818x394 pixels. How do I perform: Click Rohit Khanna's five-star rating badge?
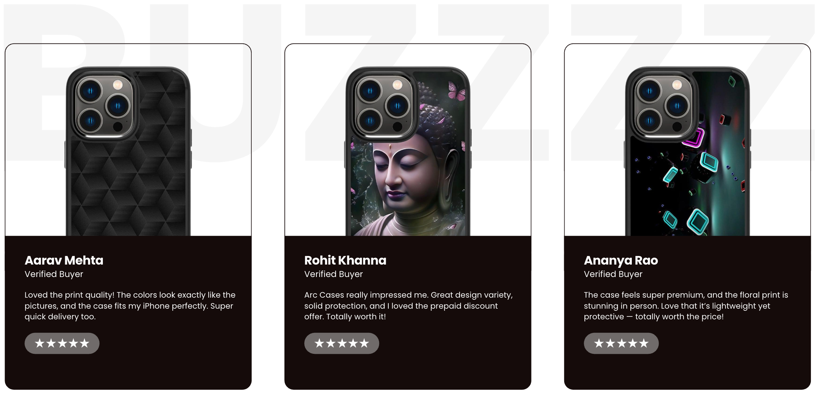tap(342, 343)
